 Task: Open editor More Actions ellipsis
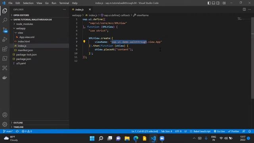pos(250,10)
